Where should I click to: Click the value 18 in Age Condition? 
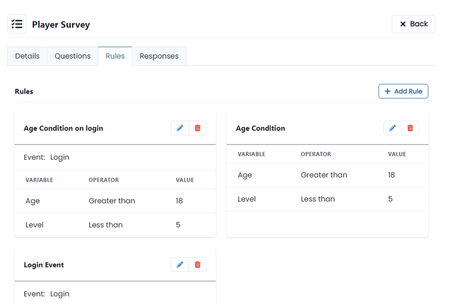coord(391,175)
